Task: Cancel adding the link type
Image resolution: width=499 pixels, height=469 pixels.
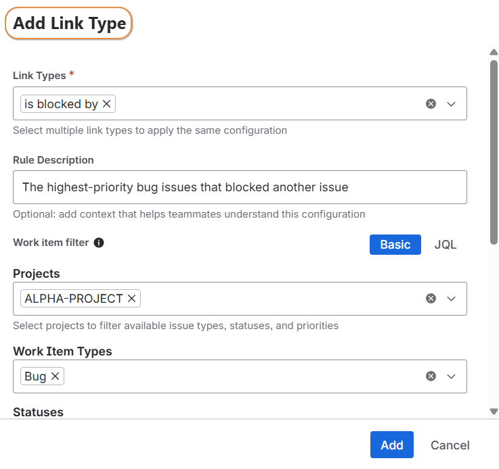Action: point(450,445)
